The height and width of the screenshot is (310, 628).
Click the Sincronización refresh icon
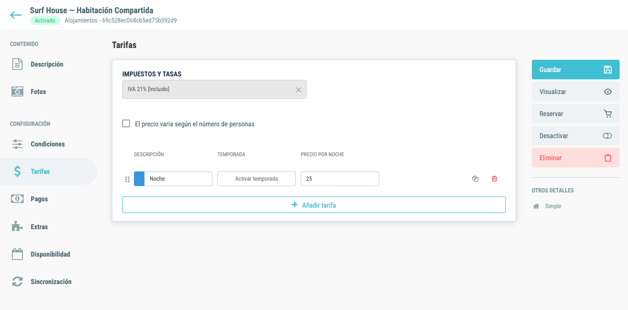(x=17, y=282)
